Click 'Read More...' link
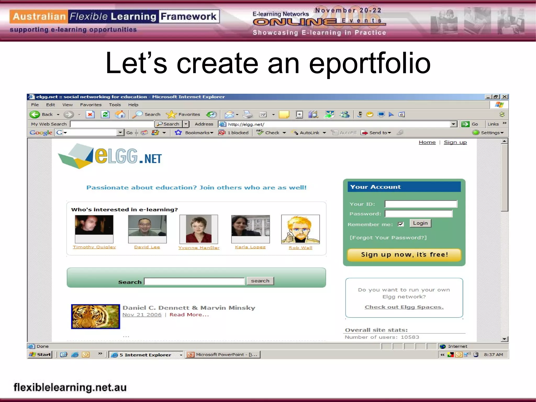 pyautogui.click(x=189, y=315)
